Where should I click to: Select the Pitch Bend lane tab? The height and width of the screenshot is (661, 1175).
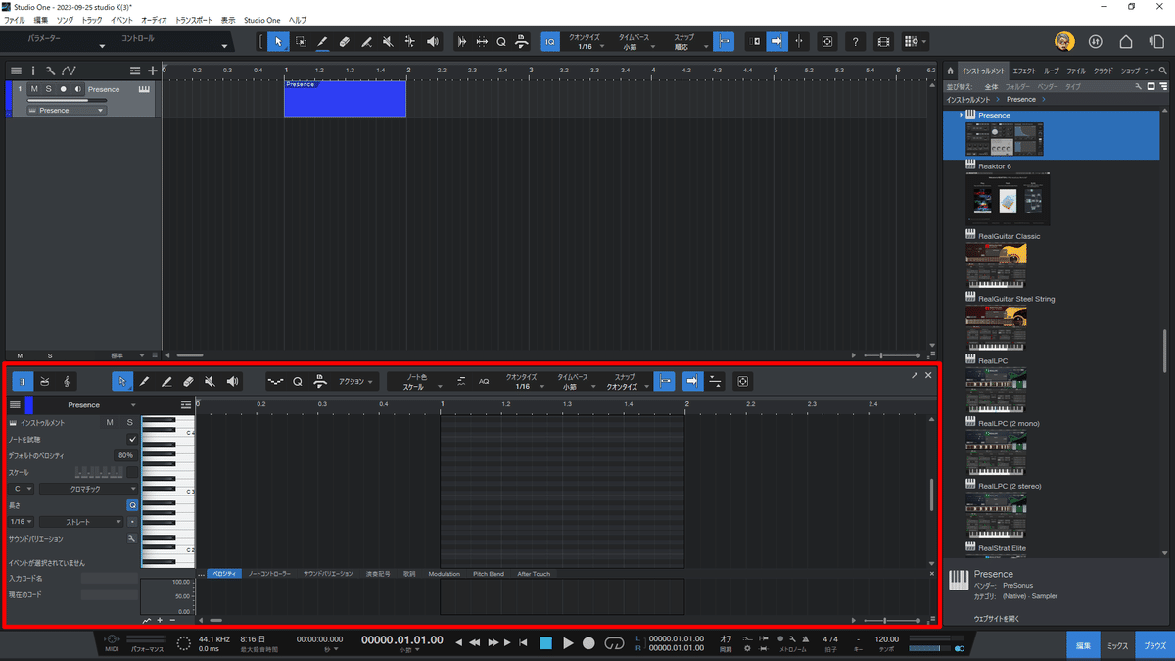point(488,574)
